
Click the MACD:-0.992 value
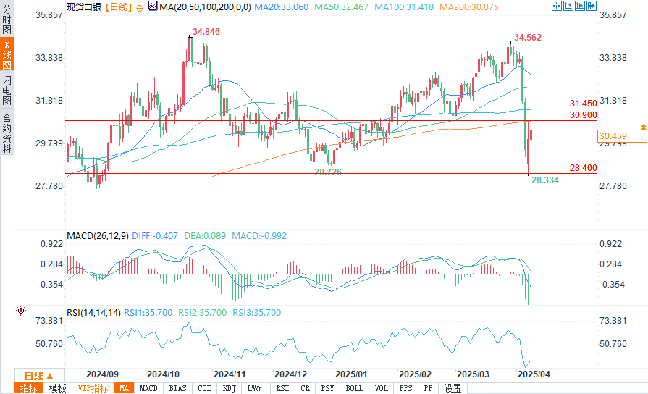click(259, 236)
